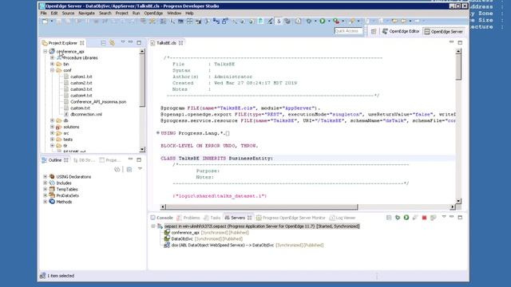Click Project Explorer vertical scrollbar thumb

(142, 81)
